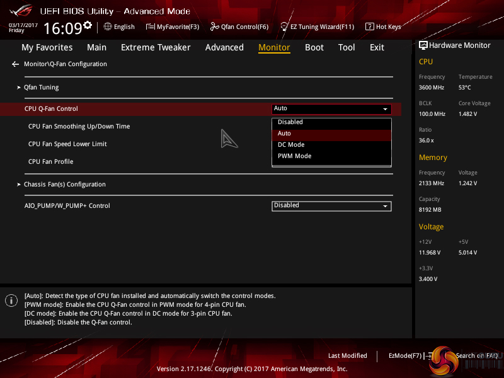The width and height of the screenshot is (504, 378).
Task: Click the info icon in the help panel
Action: pyautogui.click(x=11, y=301)
